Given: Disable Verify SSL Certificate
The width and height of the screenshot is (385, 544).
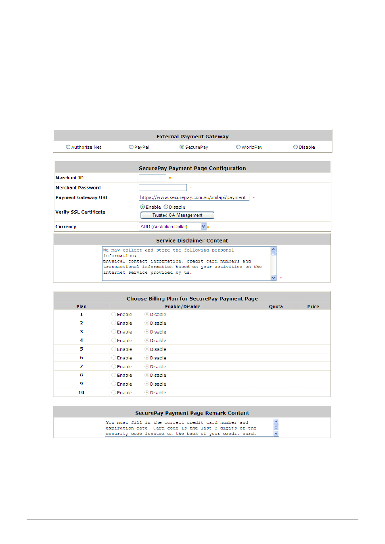Looking at the screenshot, I should [x=166, y=207].
